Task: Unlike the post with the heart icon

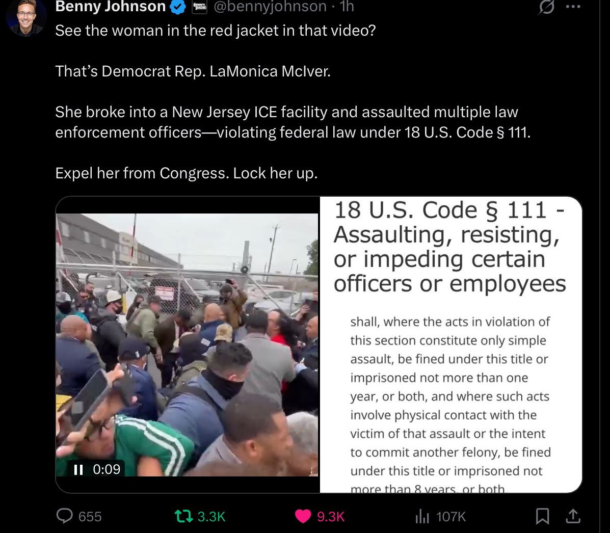Action: [x=303, y=516]
